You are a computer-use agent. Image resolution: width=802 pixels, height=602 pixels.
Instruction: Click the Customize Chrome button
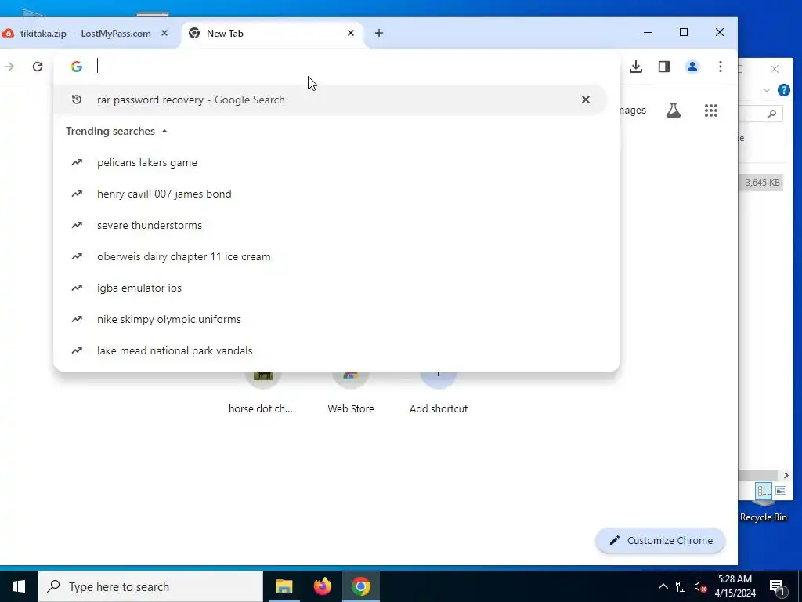coord(660,541)
